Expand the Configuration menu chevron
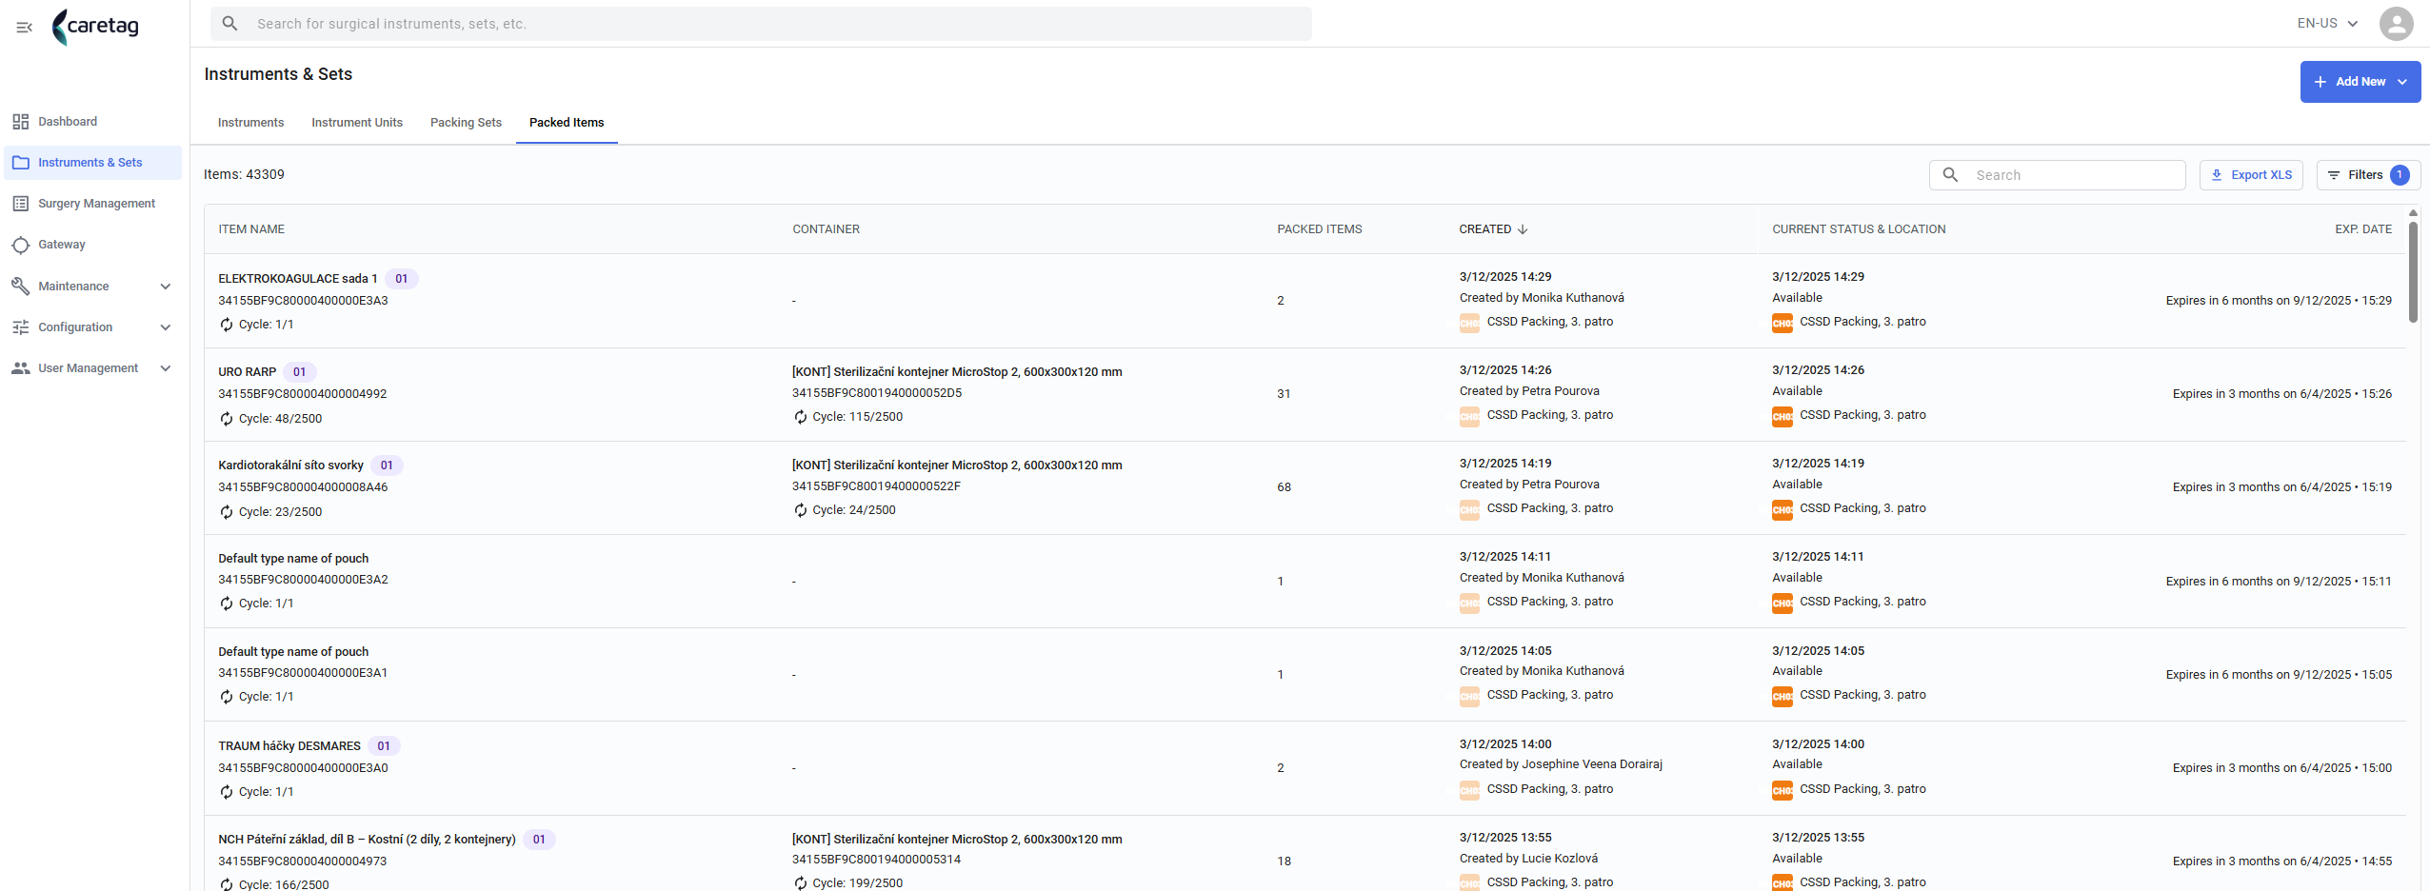 click(x=166, y=327)
